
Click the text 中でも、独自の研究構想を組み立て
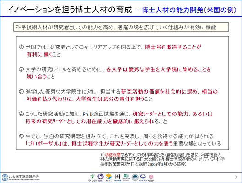click(66, 136)
